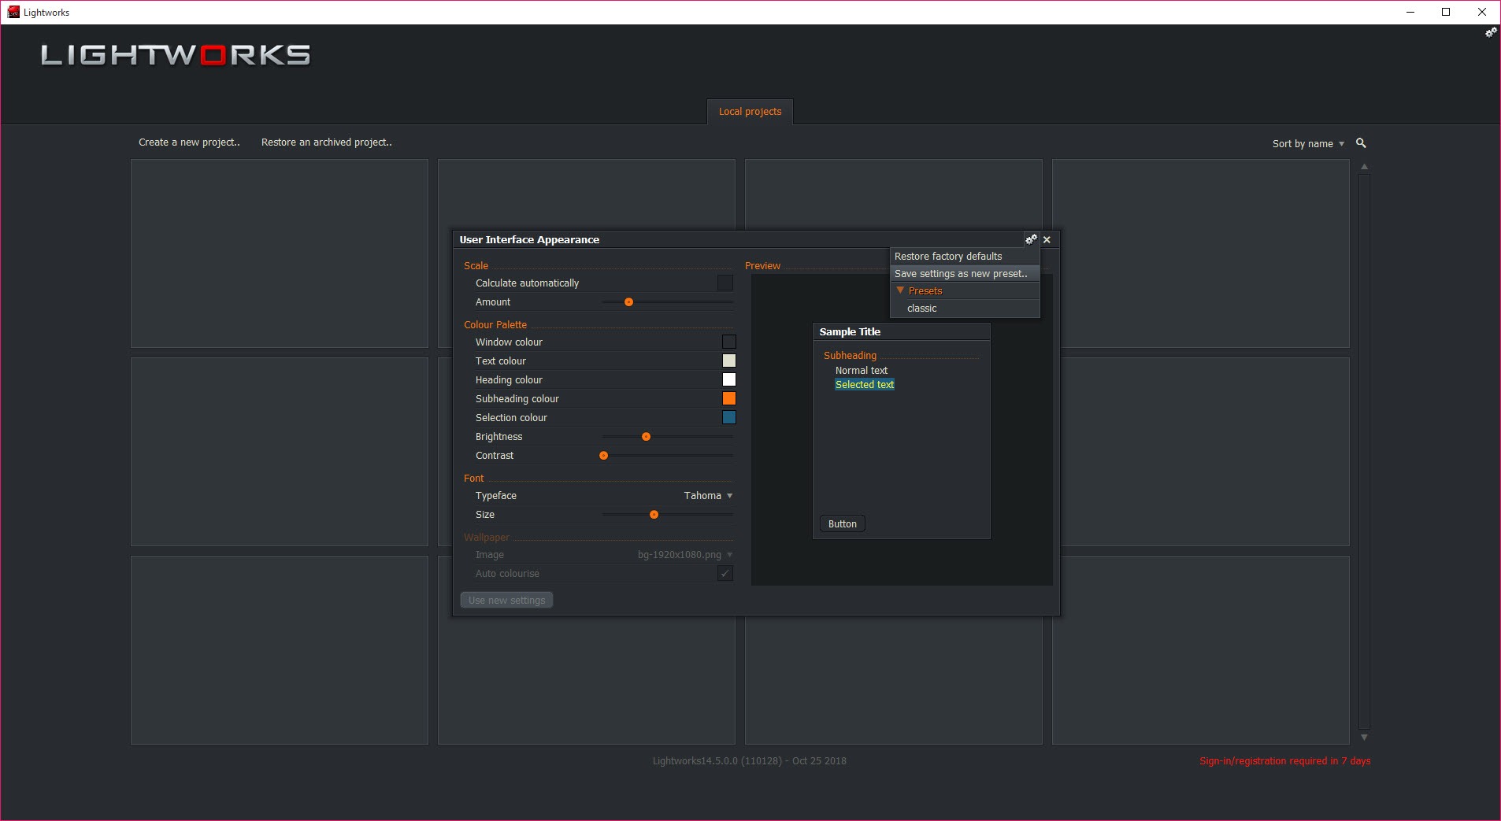
Task: Open the Heading colour swatch
Action: pyautogui.click(x=729, y=379)
